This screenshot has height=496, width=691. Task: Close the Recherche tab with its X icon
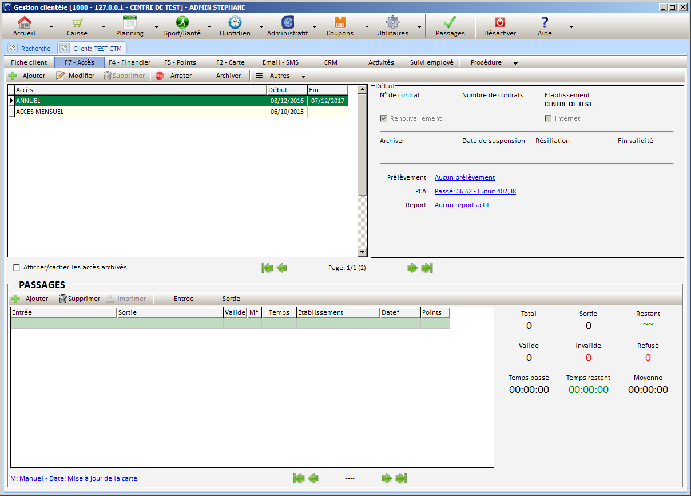13,48
